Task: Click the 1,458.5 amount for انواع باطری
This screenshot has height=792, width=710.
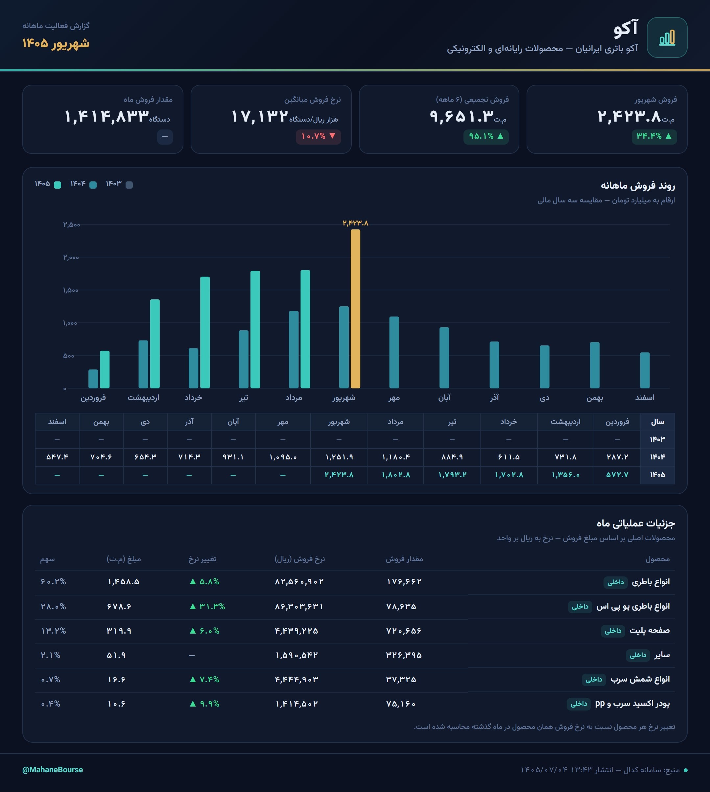Action: point(124,581)
